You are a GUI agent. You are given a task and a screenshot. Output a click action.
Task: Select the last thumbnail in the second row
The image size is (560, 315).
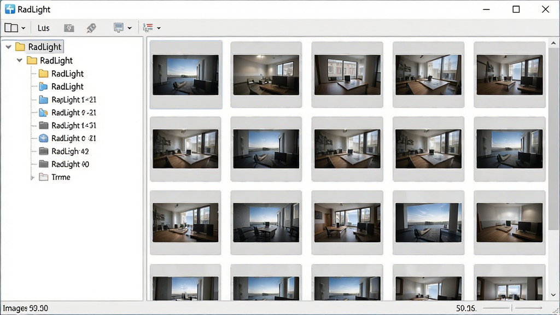[510, 149]
